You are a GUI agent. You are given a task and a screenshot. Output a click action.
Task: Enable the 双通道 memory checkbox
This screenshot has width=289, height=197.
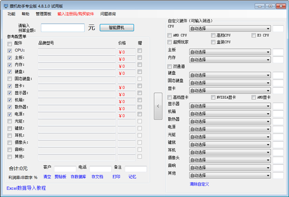click(170, 66)
